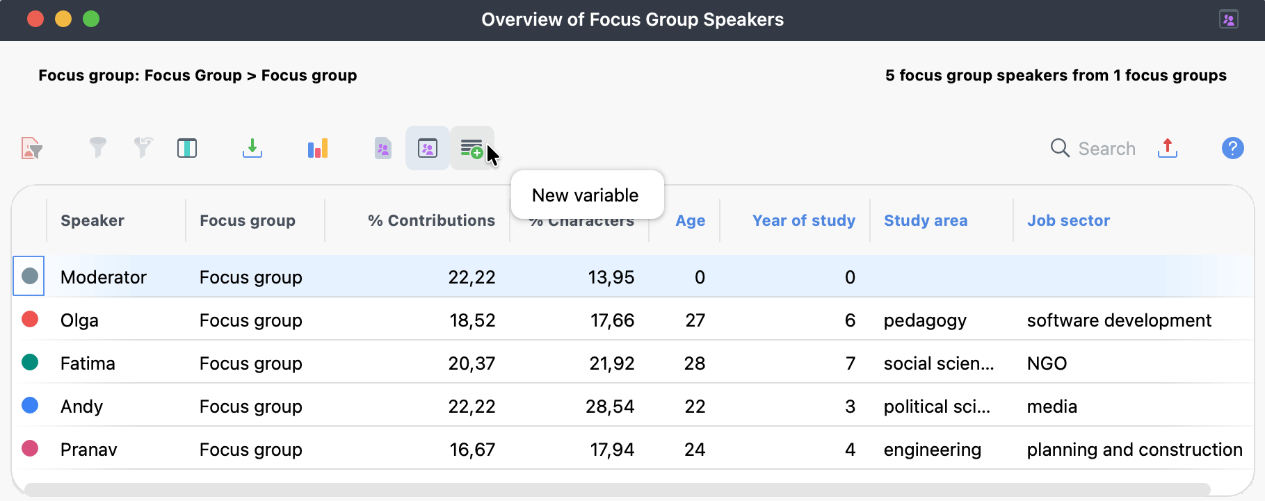Click Olga's red color dot

coord(30,319)
